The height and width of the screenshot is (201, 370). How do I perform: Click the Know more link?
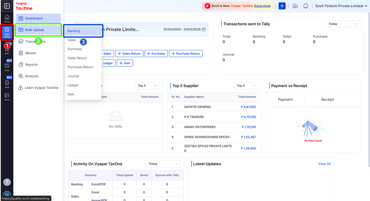(262, 6)
